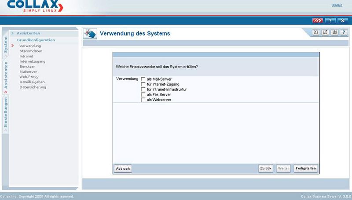Go to the Dateifreigaben step
The image size is (352, 200).
pos(32,82)
